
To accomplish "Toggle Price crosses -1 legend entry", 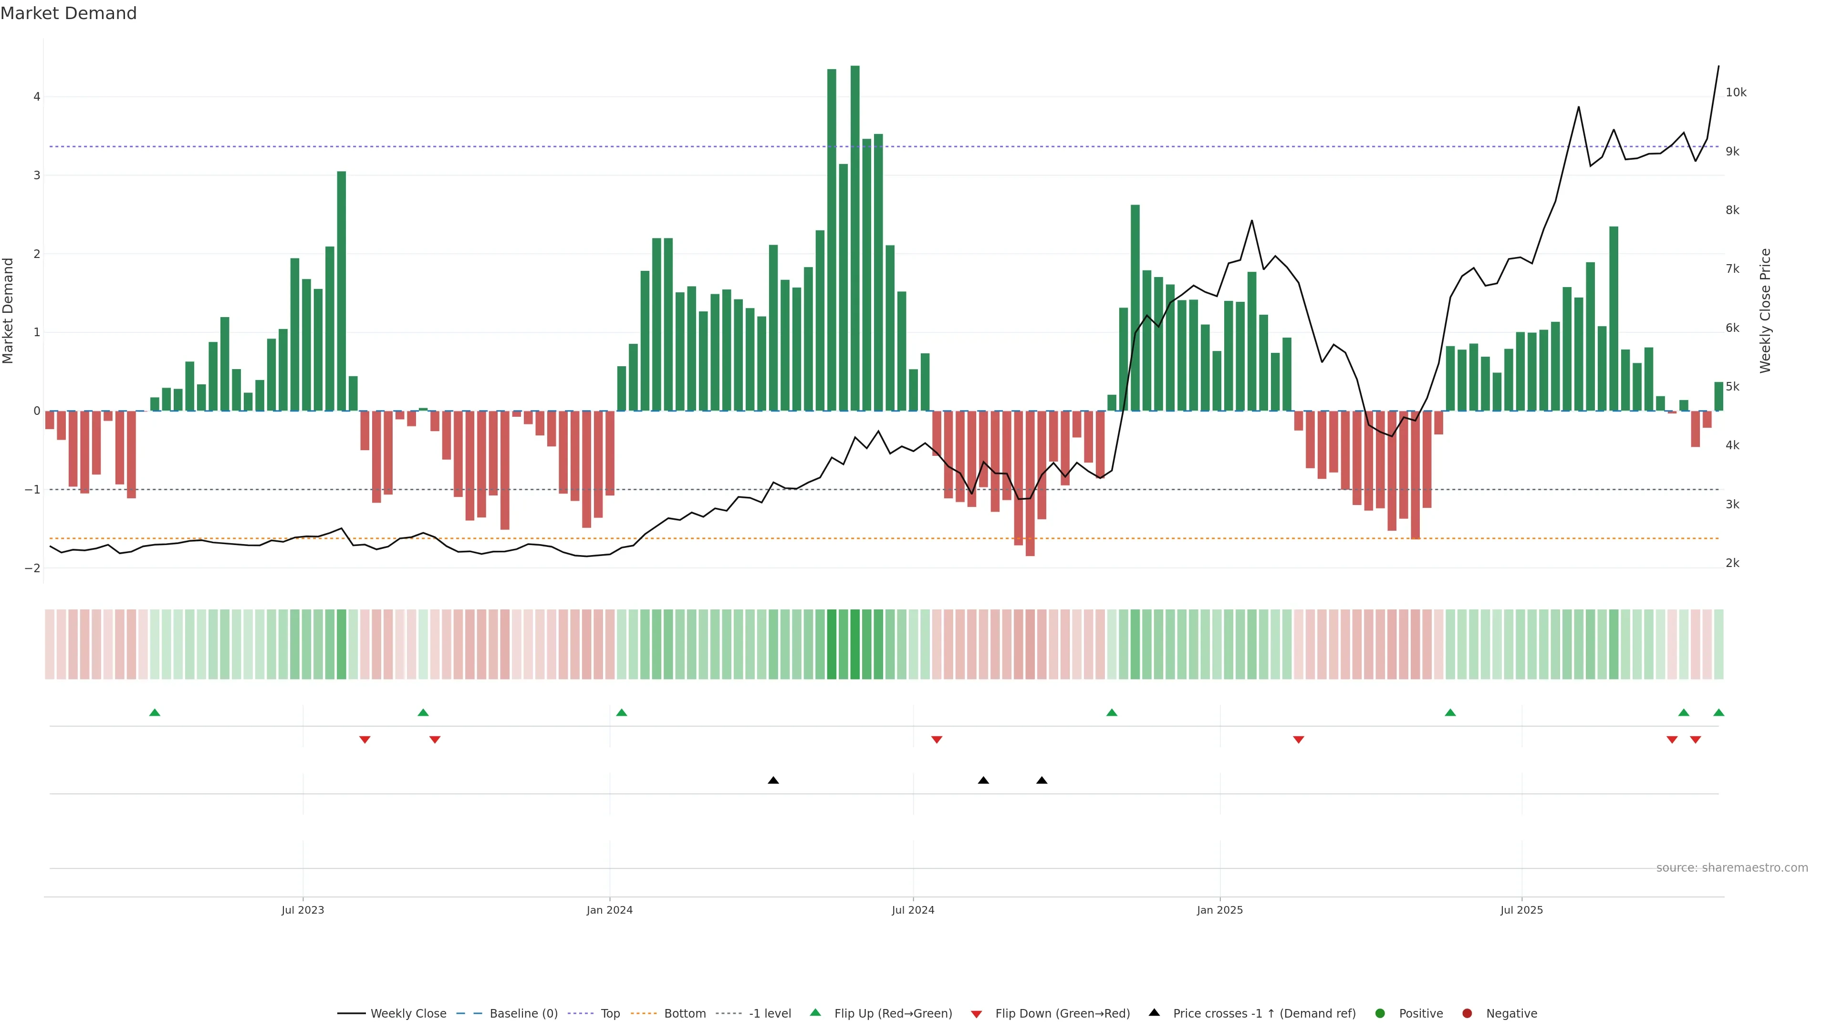I will [x=1264, y=1014].
